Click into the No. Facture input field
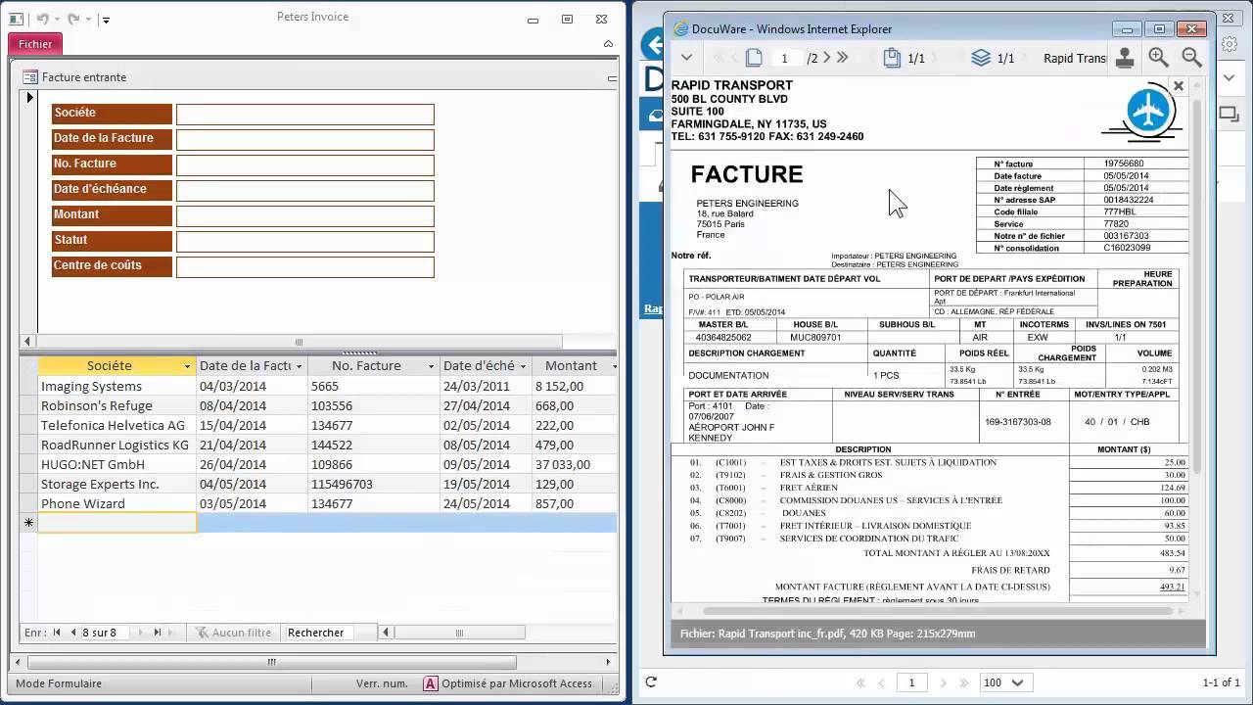 (x=304, y=165)
